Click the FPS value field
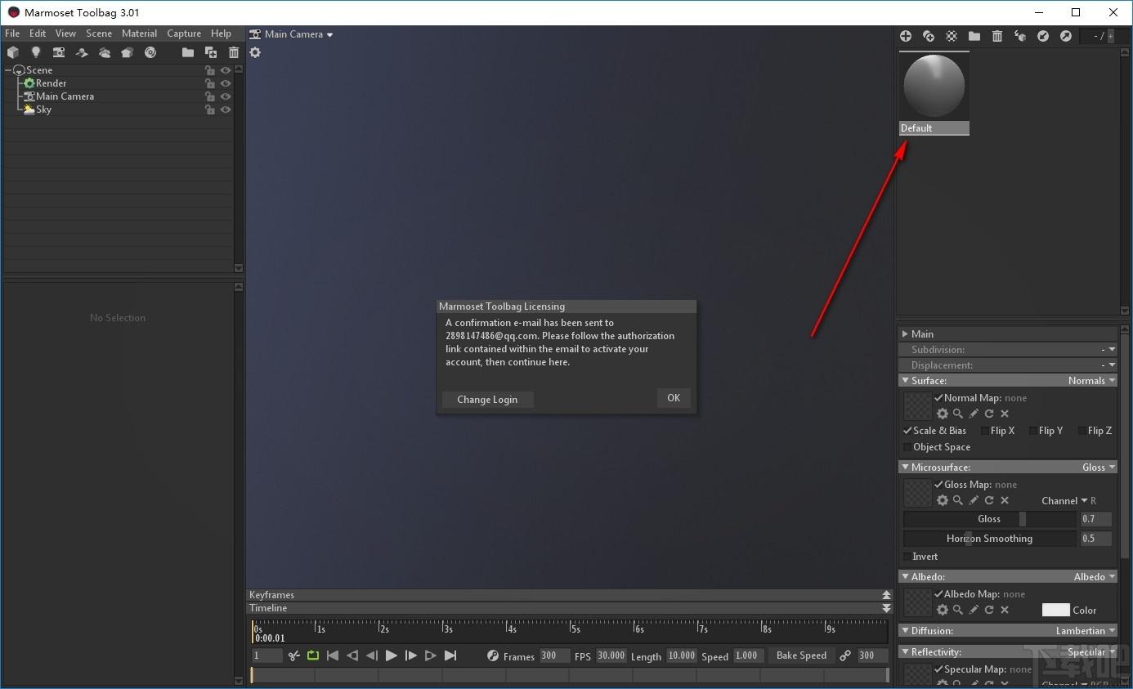 [611, 655]
